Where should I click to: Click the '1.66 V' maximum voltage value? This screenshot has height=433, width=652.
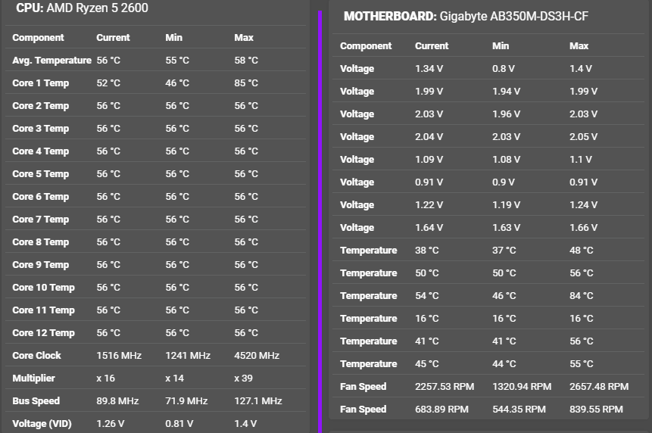click(x=583, y=228)
